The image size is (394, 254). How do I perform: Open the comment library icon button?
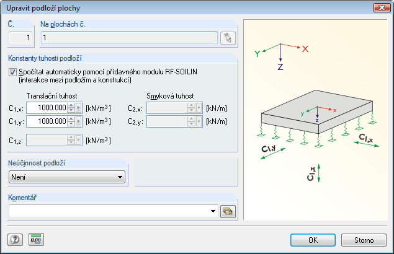tap(228, 211)
